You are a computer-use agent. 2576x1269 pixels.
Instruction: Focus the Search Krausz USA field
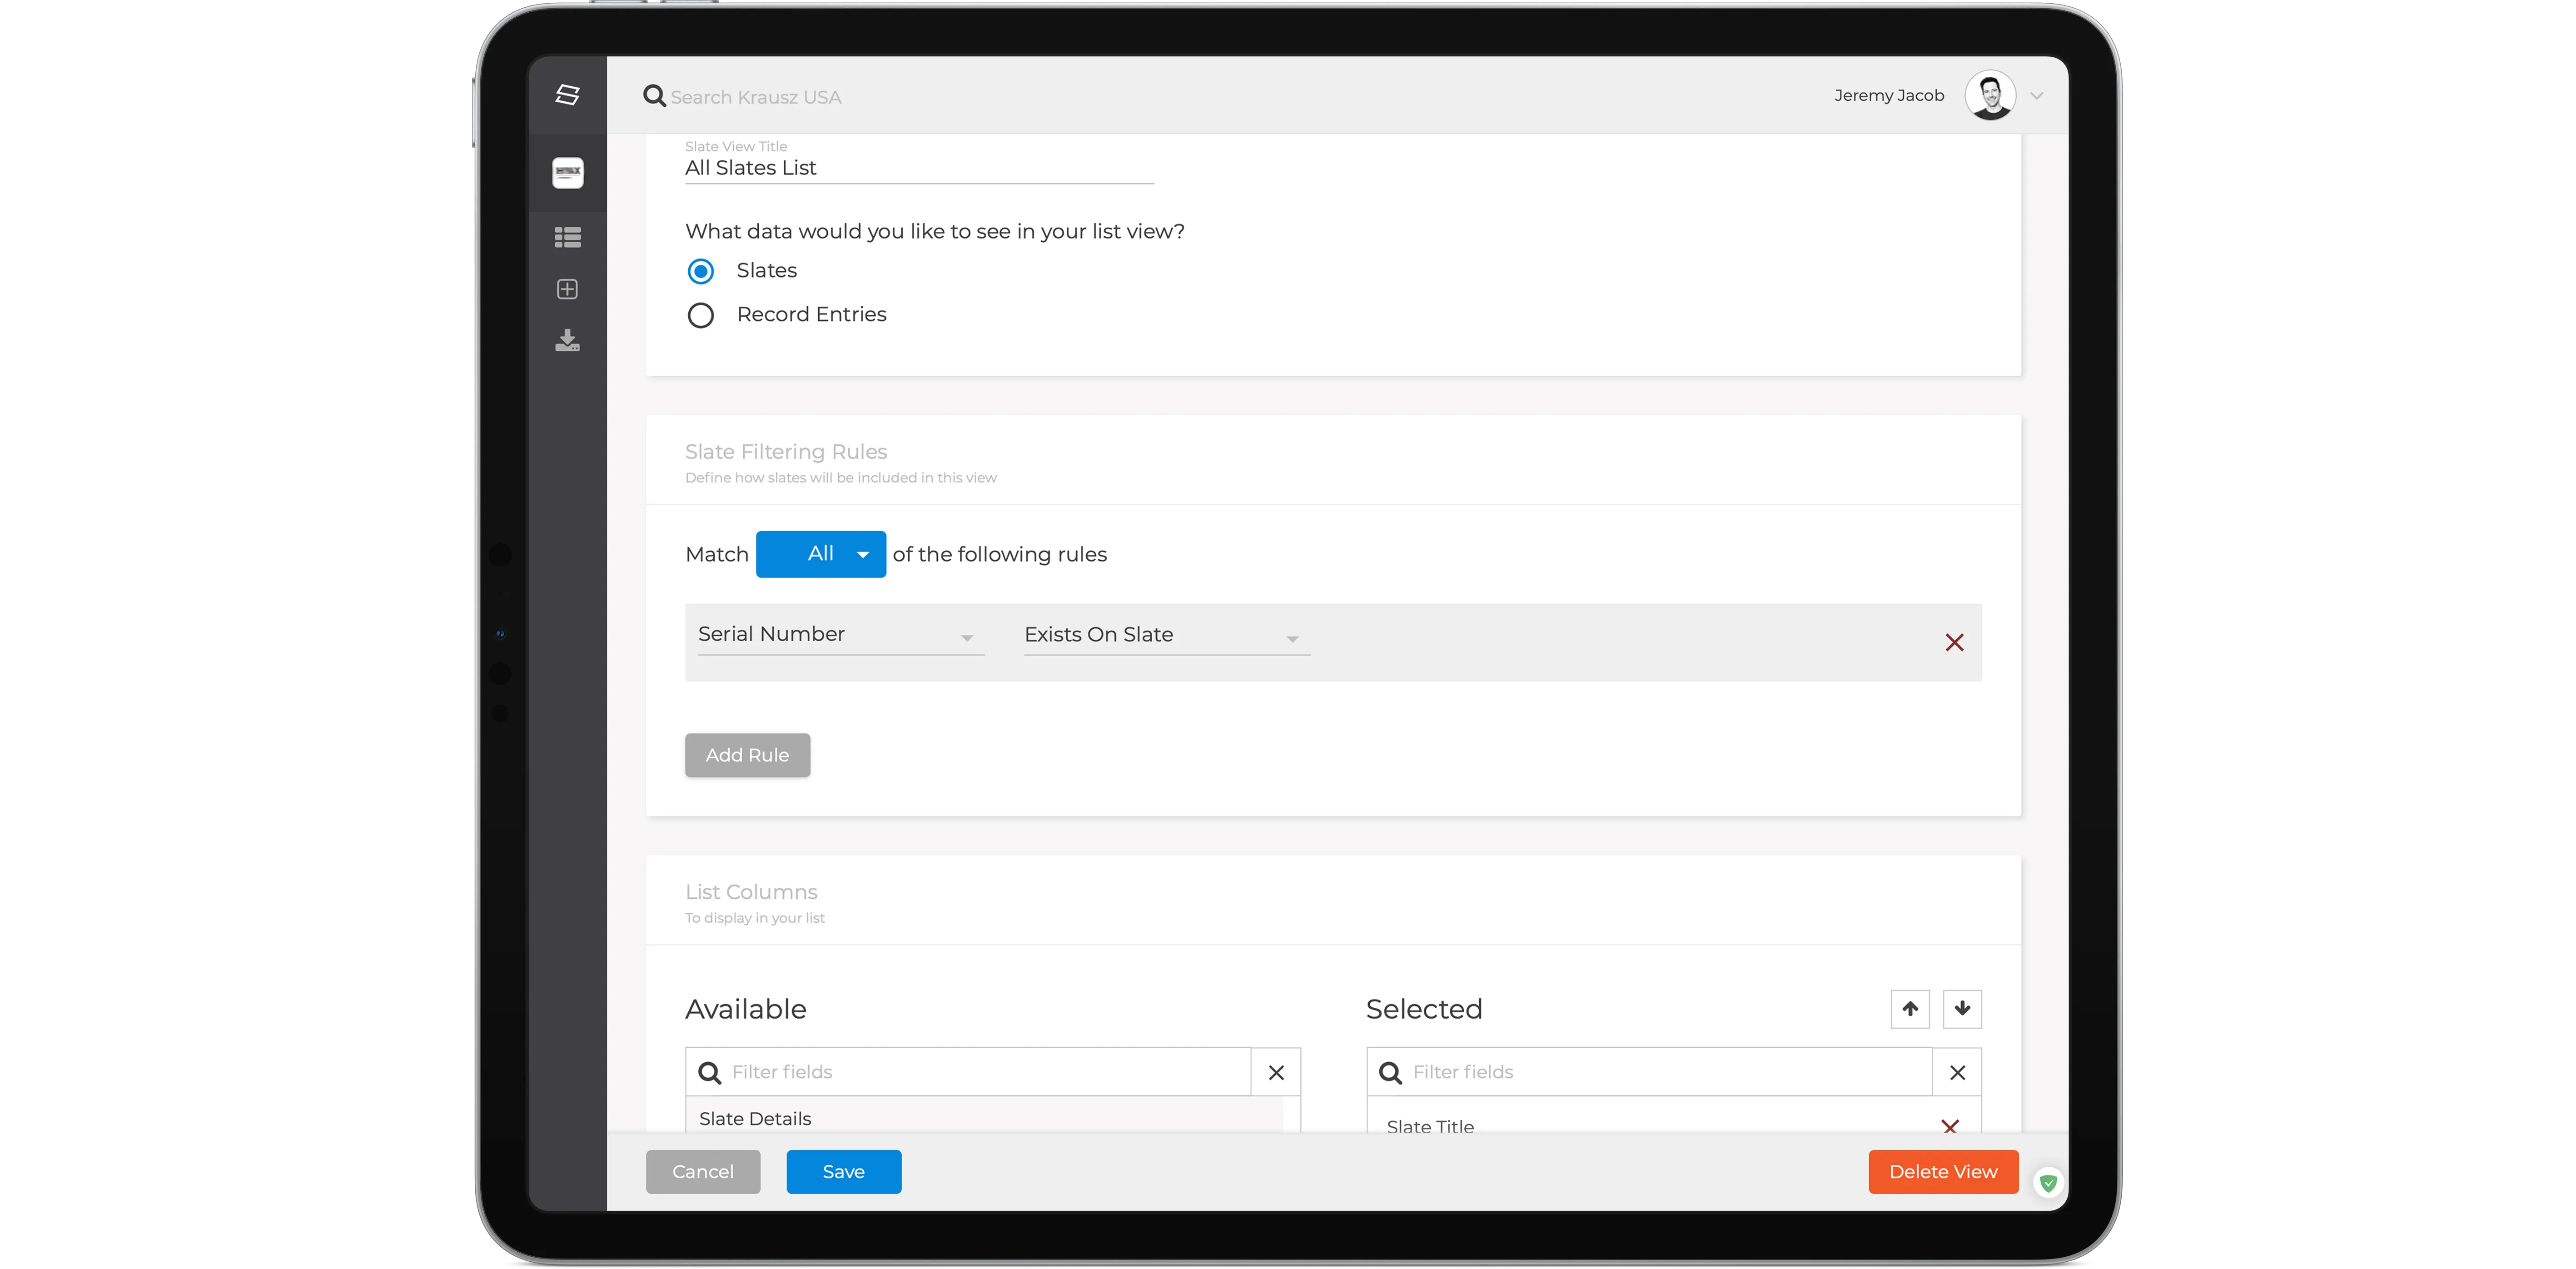756,97
